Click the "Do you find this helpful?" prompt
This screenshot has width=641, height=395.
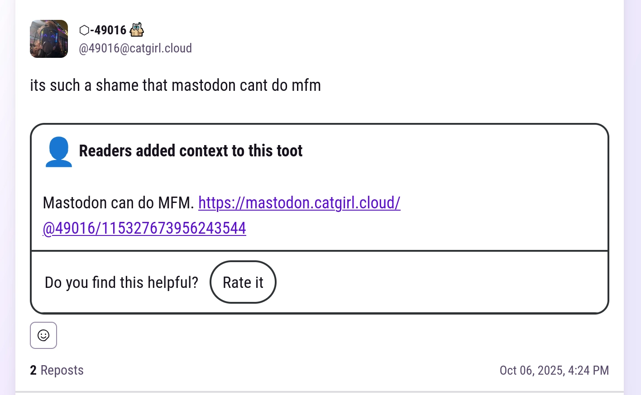(121, 282)
